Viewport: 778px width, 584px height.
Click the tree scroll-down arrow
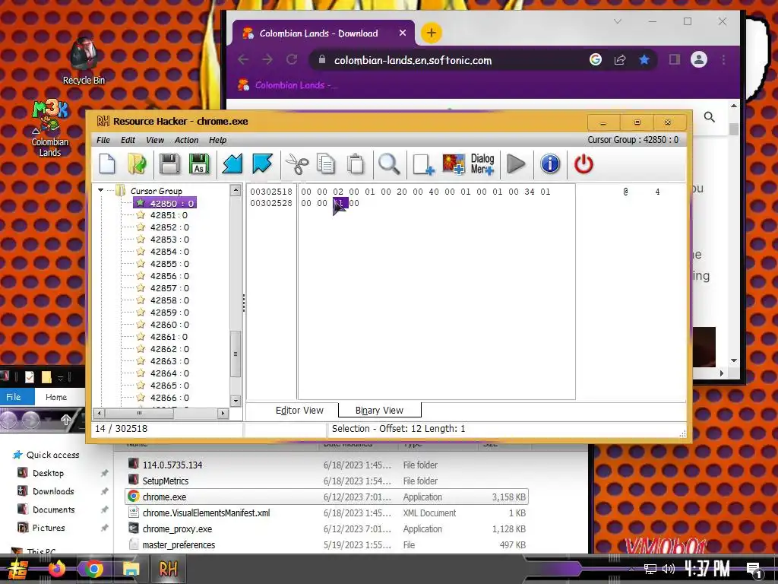pos(236,400)
